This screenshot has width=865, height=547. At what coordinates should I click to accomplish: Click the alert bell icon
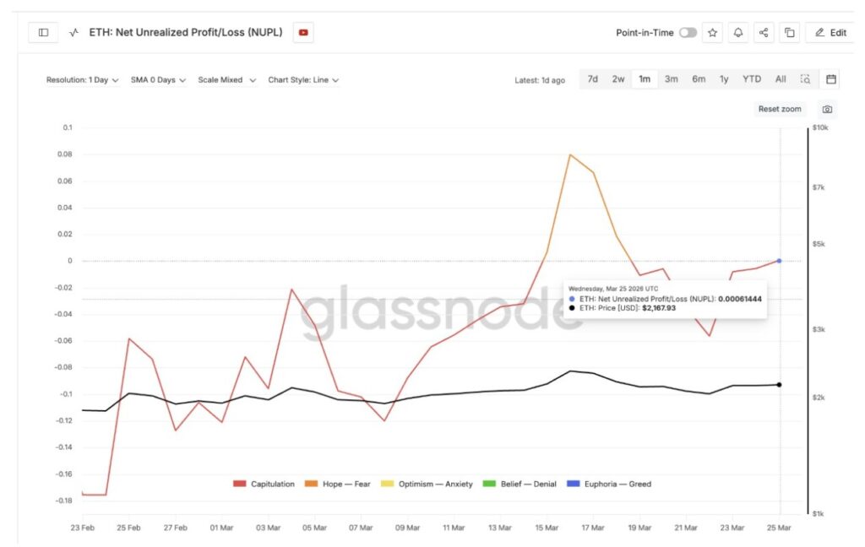tap(738, 33)
